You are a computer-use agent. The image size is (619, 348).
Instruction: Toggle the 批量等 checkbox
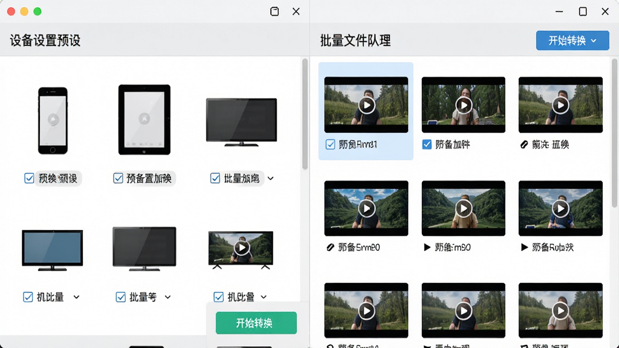121,297
